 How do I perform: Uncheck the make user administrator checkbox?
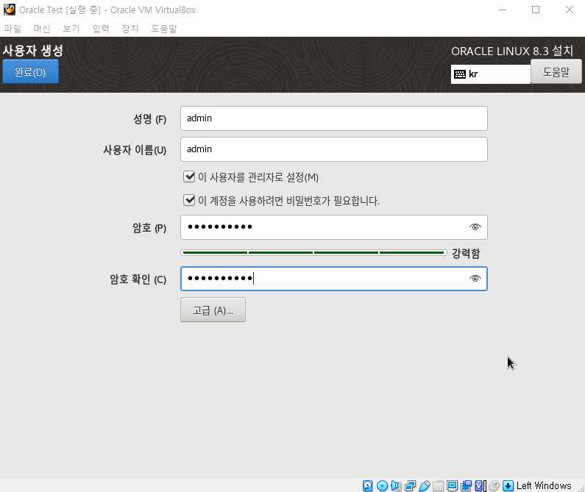coord(189,177)
